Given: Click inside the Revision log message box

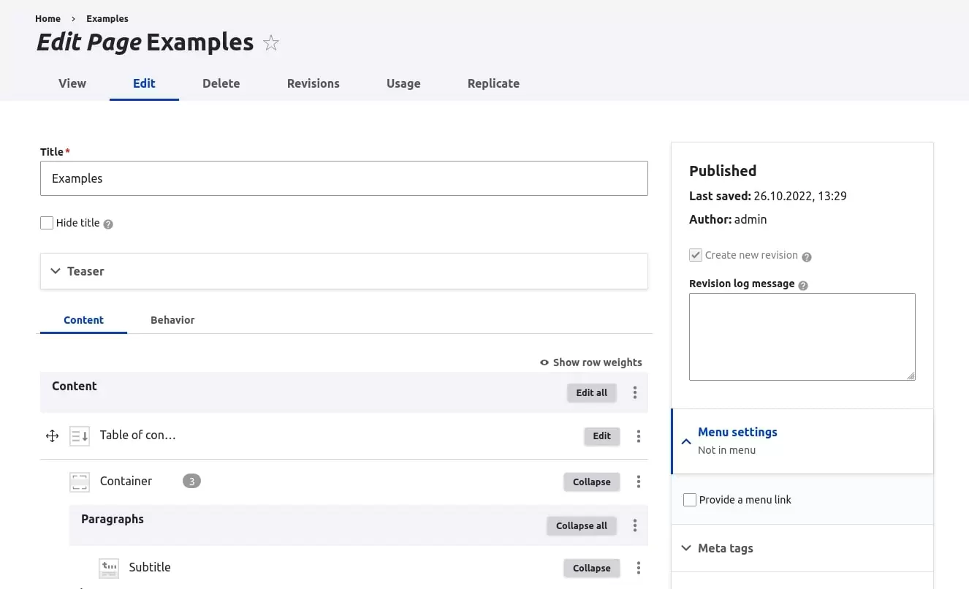Looking at the screenshot, I should [802, 336].
